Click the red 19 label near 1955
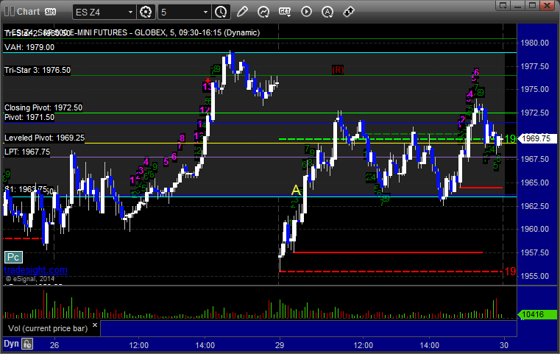560x354 pixels. tap(511, 272)
